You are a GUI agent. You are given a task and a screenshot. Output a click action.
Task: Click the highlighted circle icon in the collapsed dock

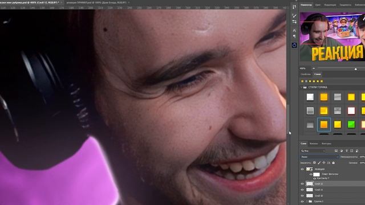294,46
